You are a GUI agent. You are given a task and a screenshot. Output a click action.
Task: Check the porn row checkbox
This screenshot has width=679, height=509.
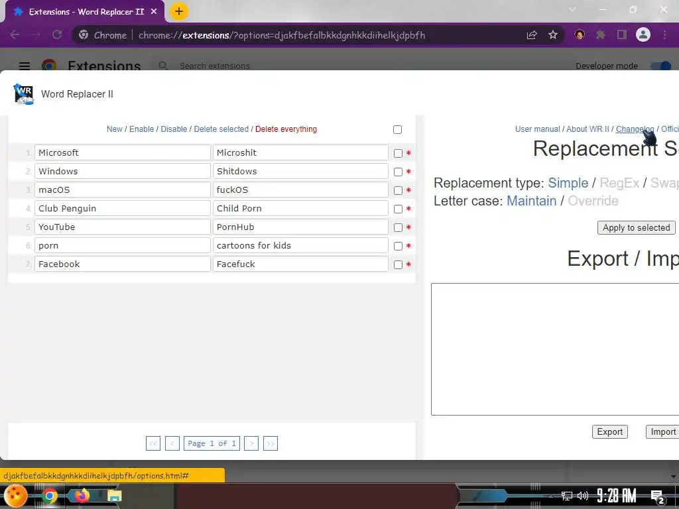tap(398, 247)
